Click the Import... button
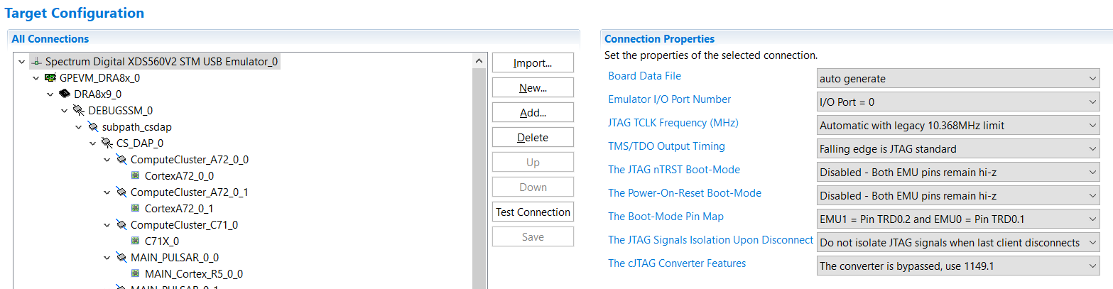The width and height of the screenshot is (1113, 289). click(533, 63)
